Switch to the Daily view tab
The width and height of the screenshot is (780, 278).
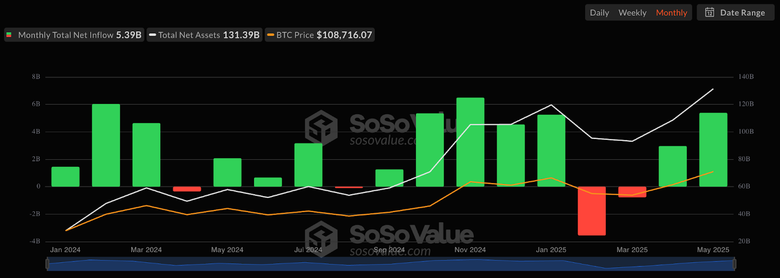(599, 13)
